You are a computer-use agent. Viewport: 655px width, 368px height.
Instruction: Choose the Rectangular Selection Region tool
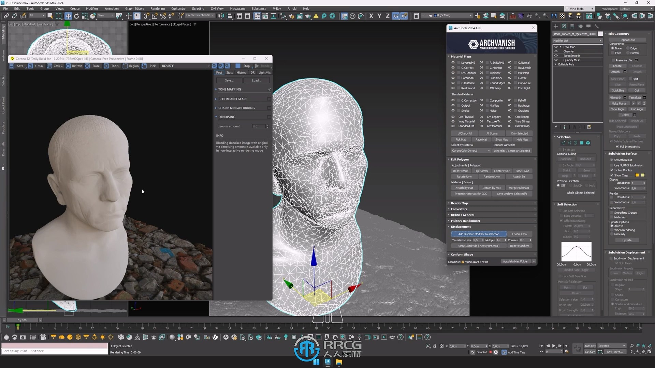[59, 16]
